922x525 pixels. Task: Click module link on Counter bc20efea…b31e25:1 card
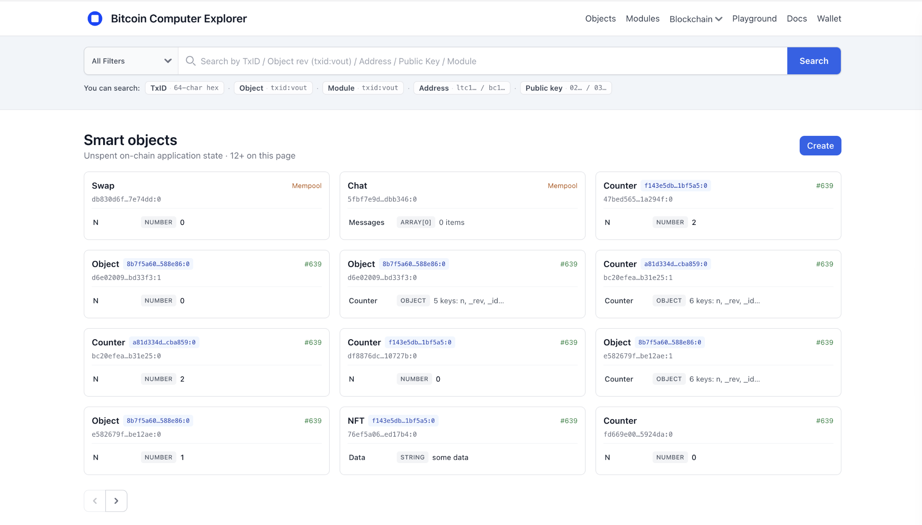coord(675,264)
